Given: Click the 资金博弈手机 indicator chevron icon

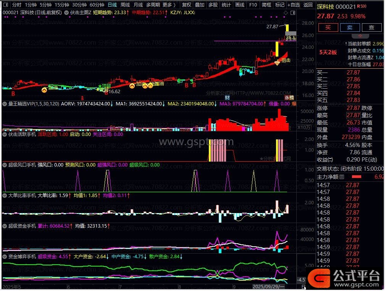Looking at the screenshot, I should click(x=5, y=257).
